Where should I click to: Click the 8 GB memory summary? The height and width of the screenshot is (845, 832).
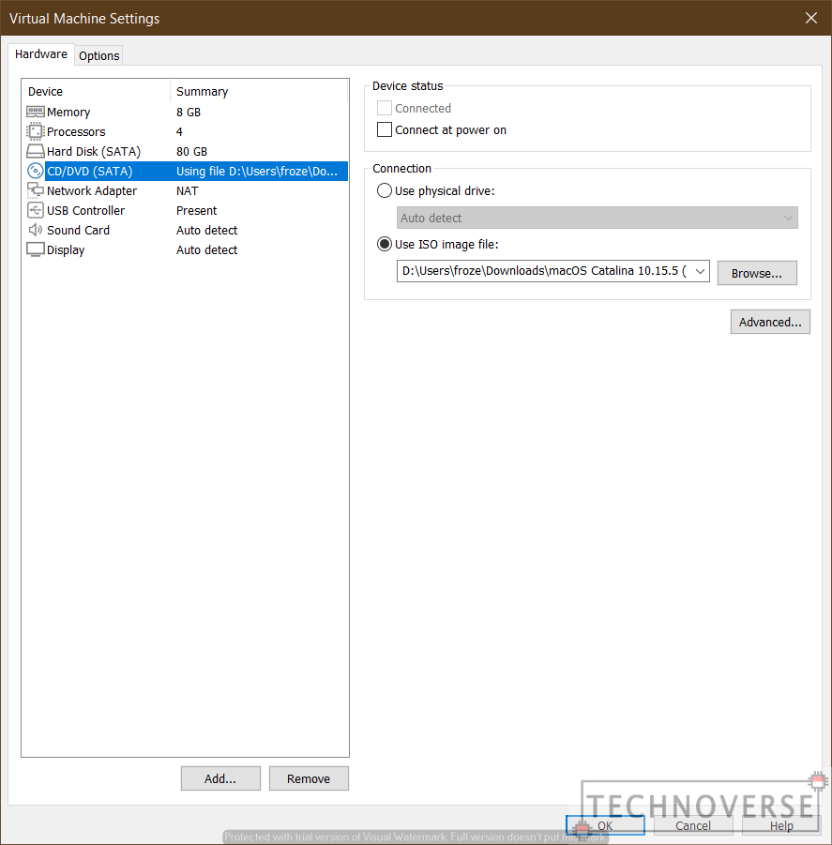[189, 113]
